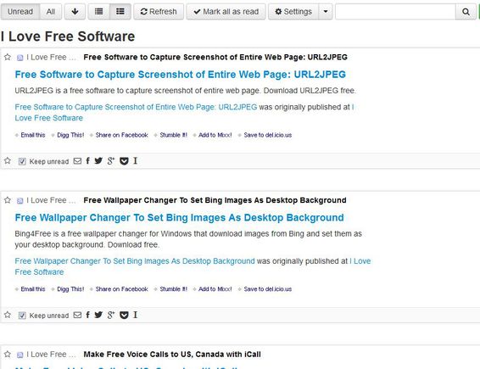Image resolution: width=480 pixels, height=369 pixels.
Task: Toggle Keep unread for URL2JPEG article
Action: pos(22,161)
